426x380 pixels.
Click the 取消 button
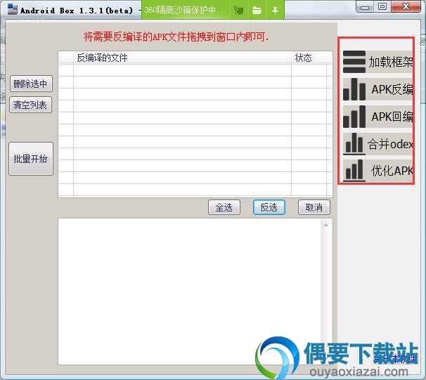point(314,207)
